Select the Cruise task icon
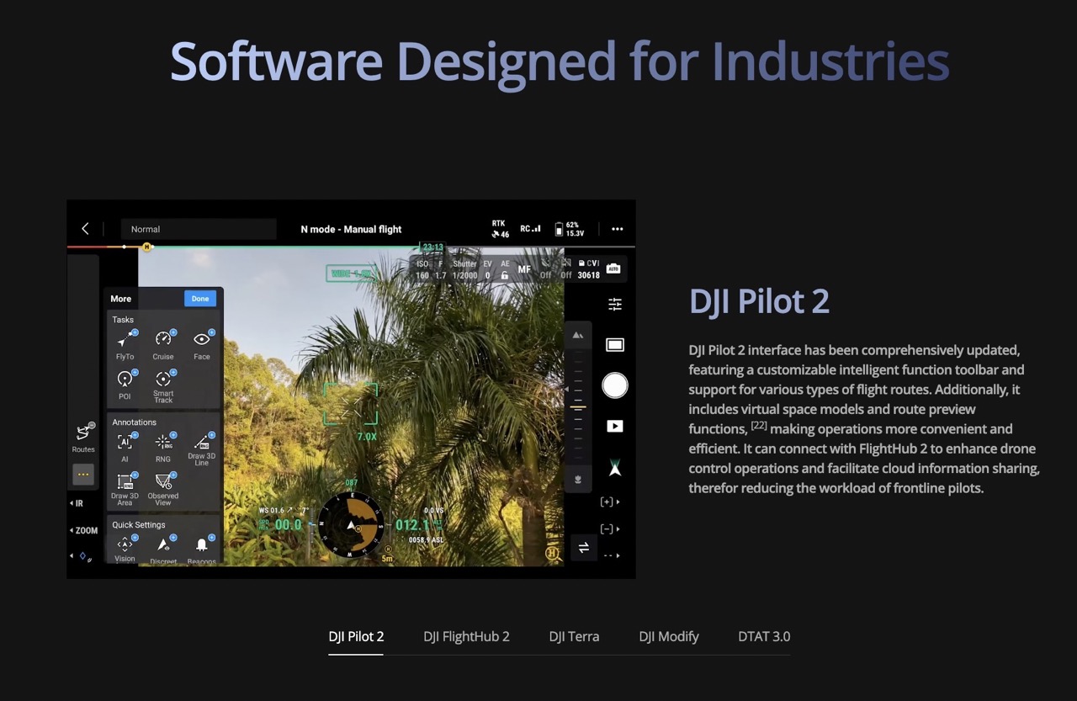Screen dimensions: 1077x701 (163, 339)
